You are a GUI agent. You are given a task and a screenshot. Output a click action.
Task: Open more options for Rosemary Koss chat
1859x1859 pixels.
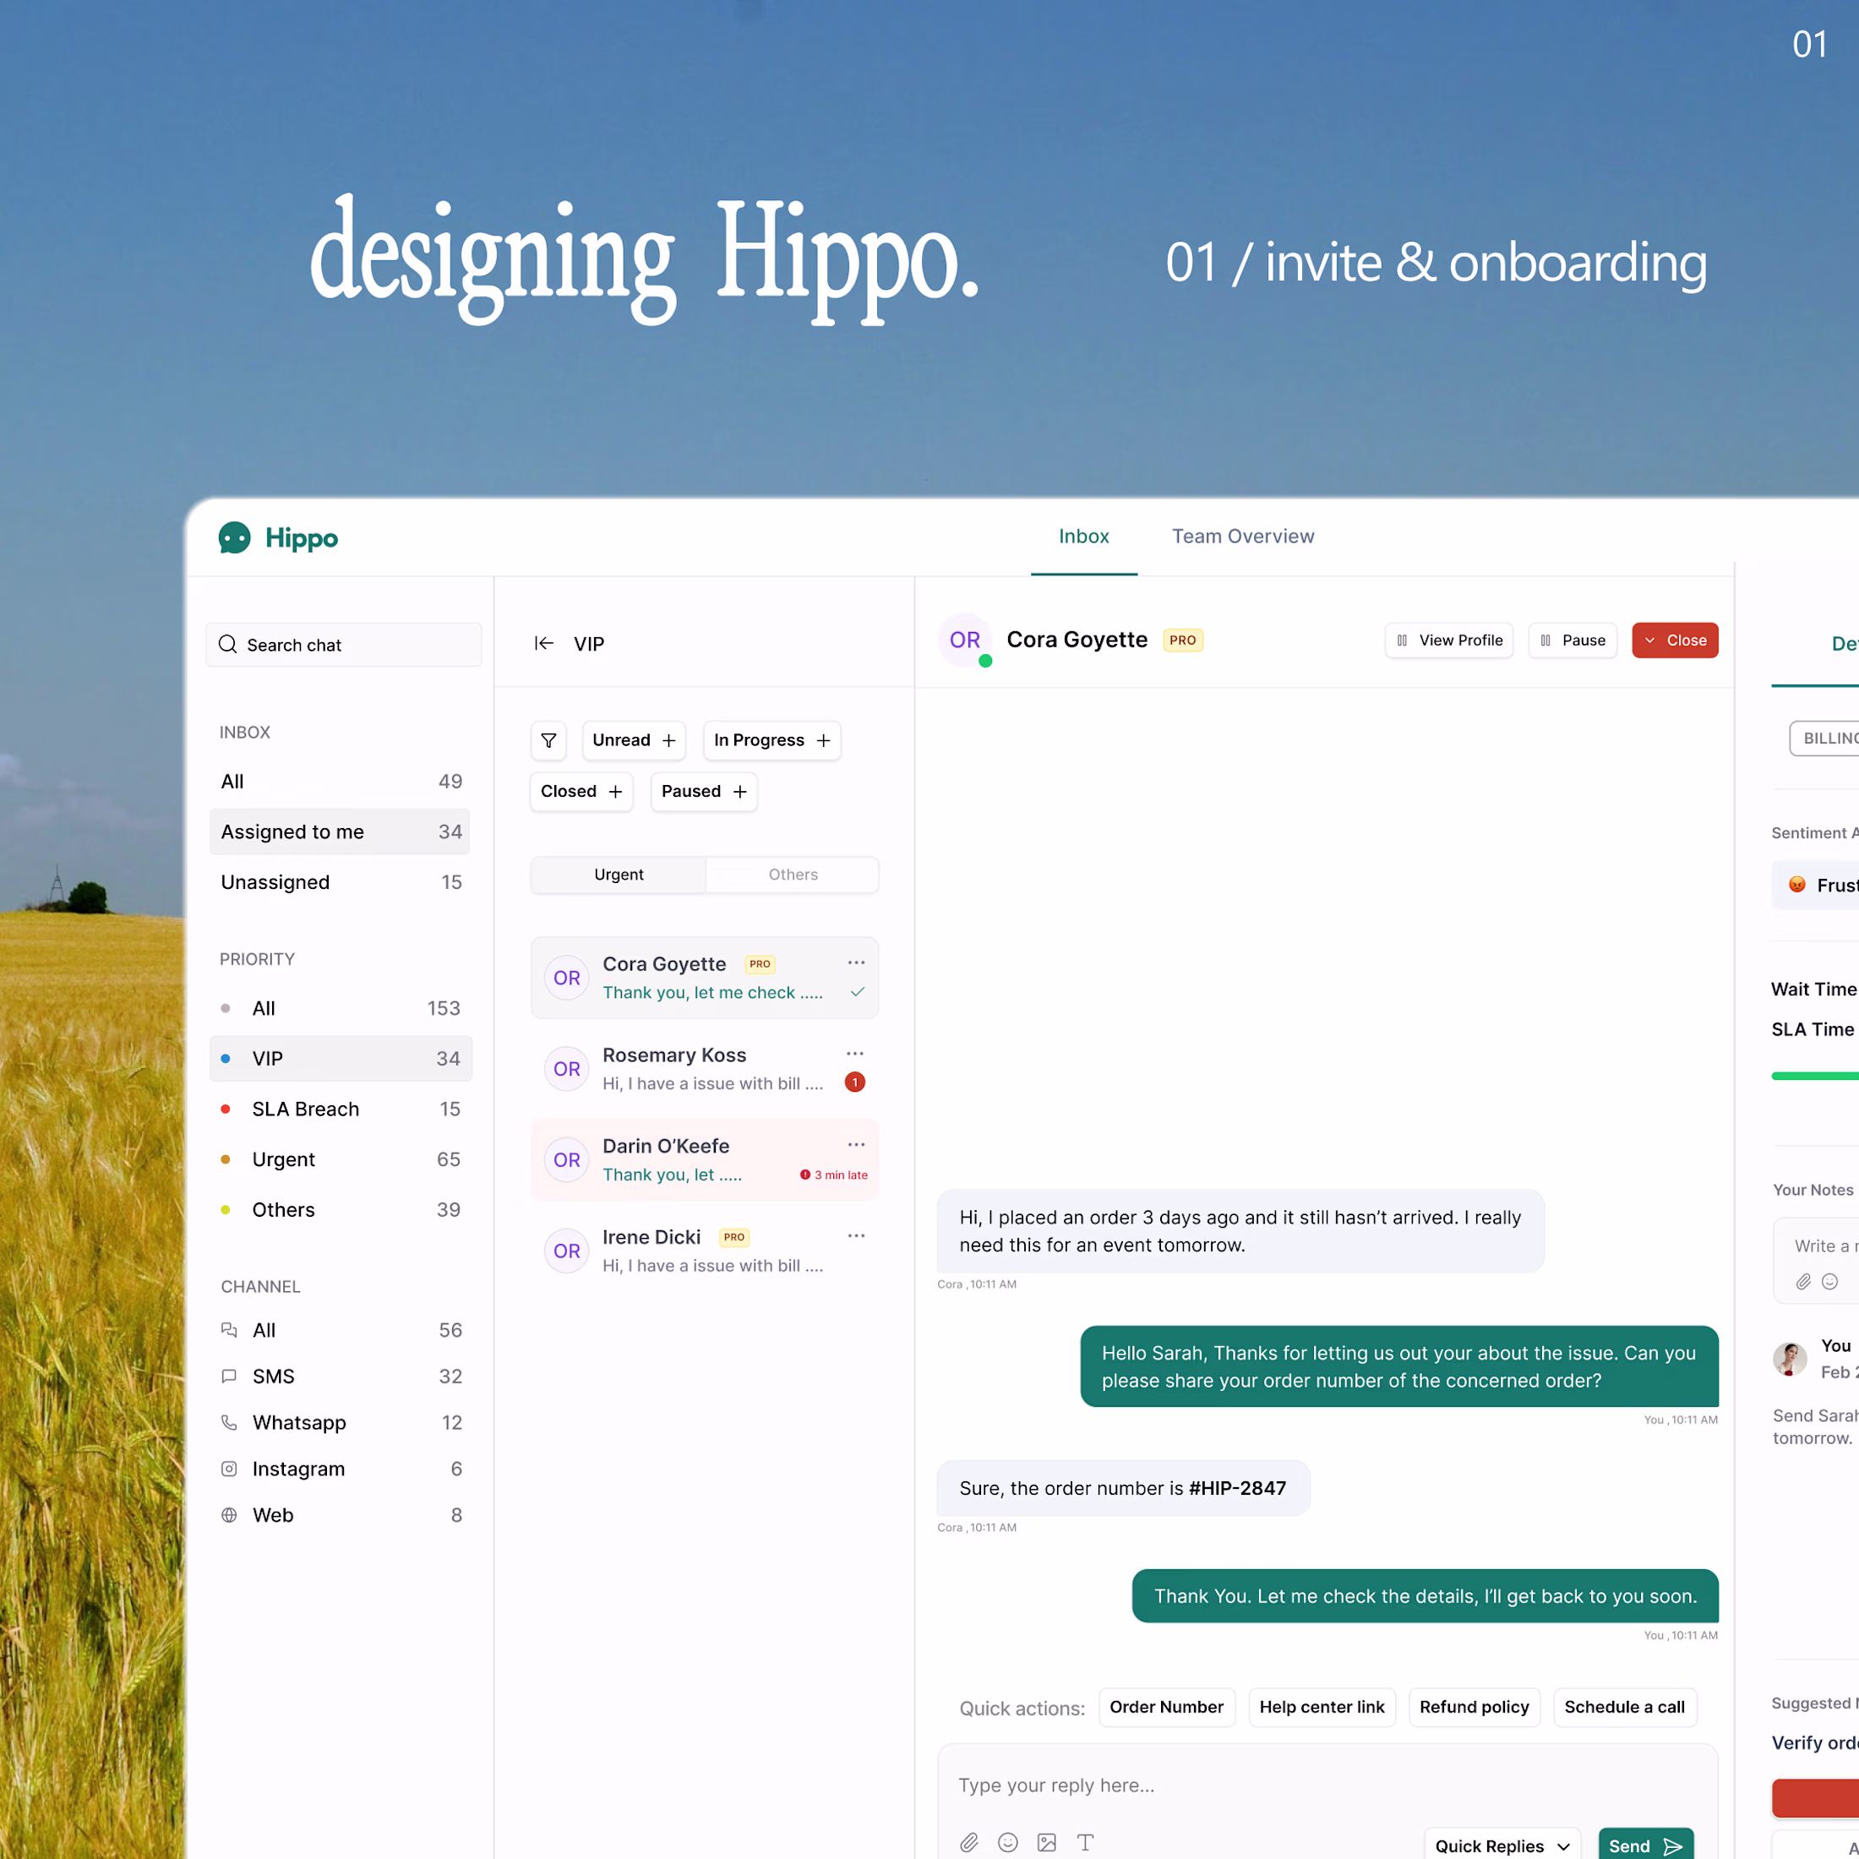click(854, 1054)
